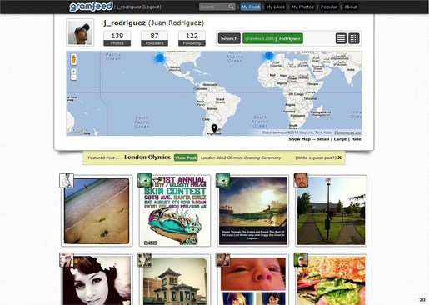Viewport: 429px width, 305px height.
Task: Set map size to Small
Action: tap(323, 139)
